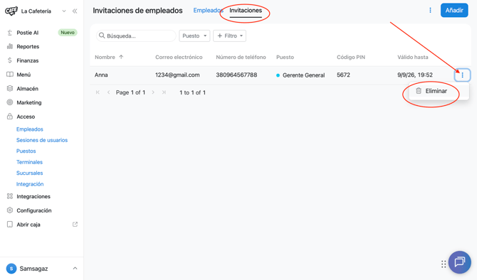Open the + Filtro dropdown
477x280 pixels.
click(x=230, y=36)
